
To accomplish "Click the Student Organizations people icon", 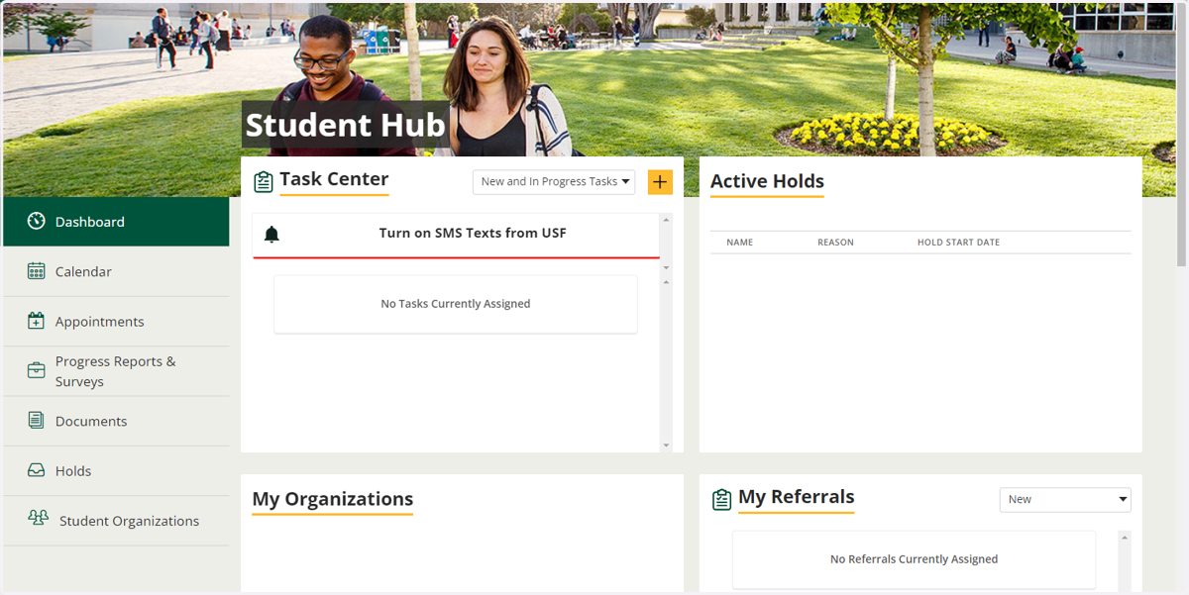I will (x=39, y=518).
